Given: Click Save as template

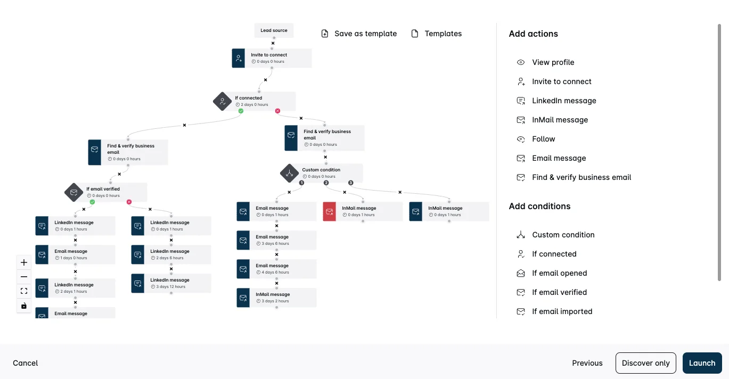Looking at the screenshot, I should (x=359, y=34).
